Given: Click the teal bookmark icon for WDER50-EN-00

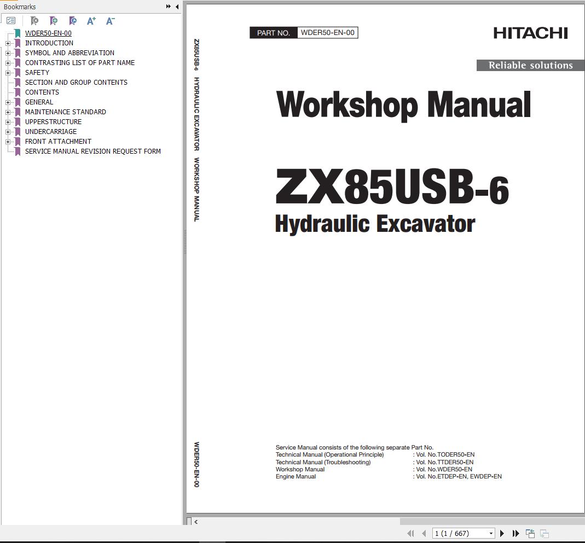Looking at the screenshot, I should pyautogui.click(x=18, y=33).
